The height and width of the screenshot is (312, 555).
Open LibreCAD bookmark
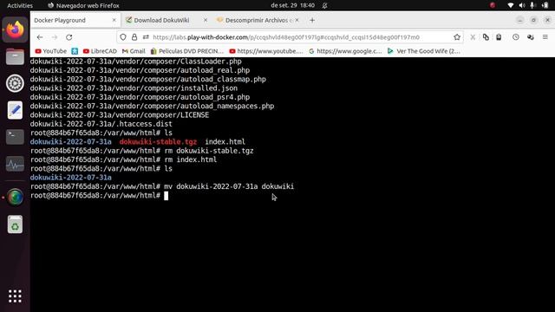(x=100, y=51)
